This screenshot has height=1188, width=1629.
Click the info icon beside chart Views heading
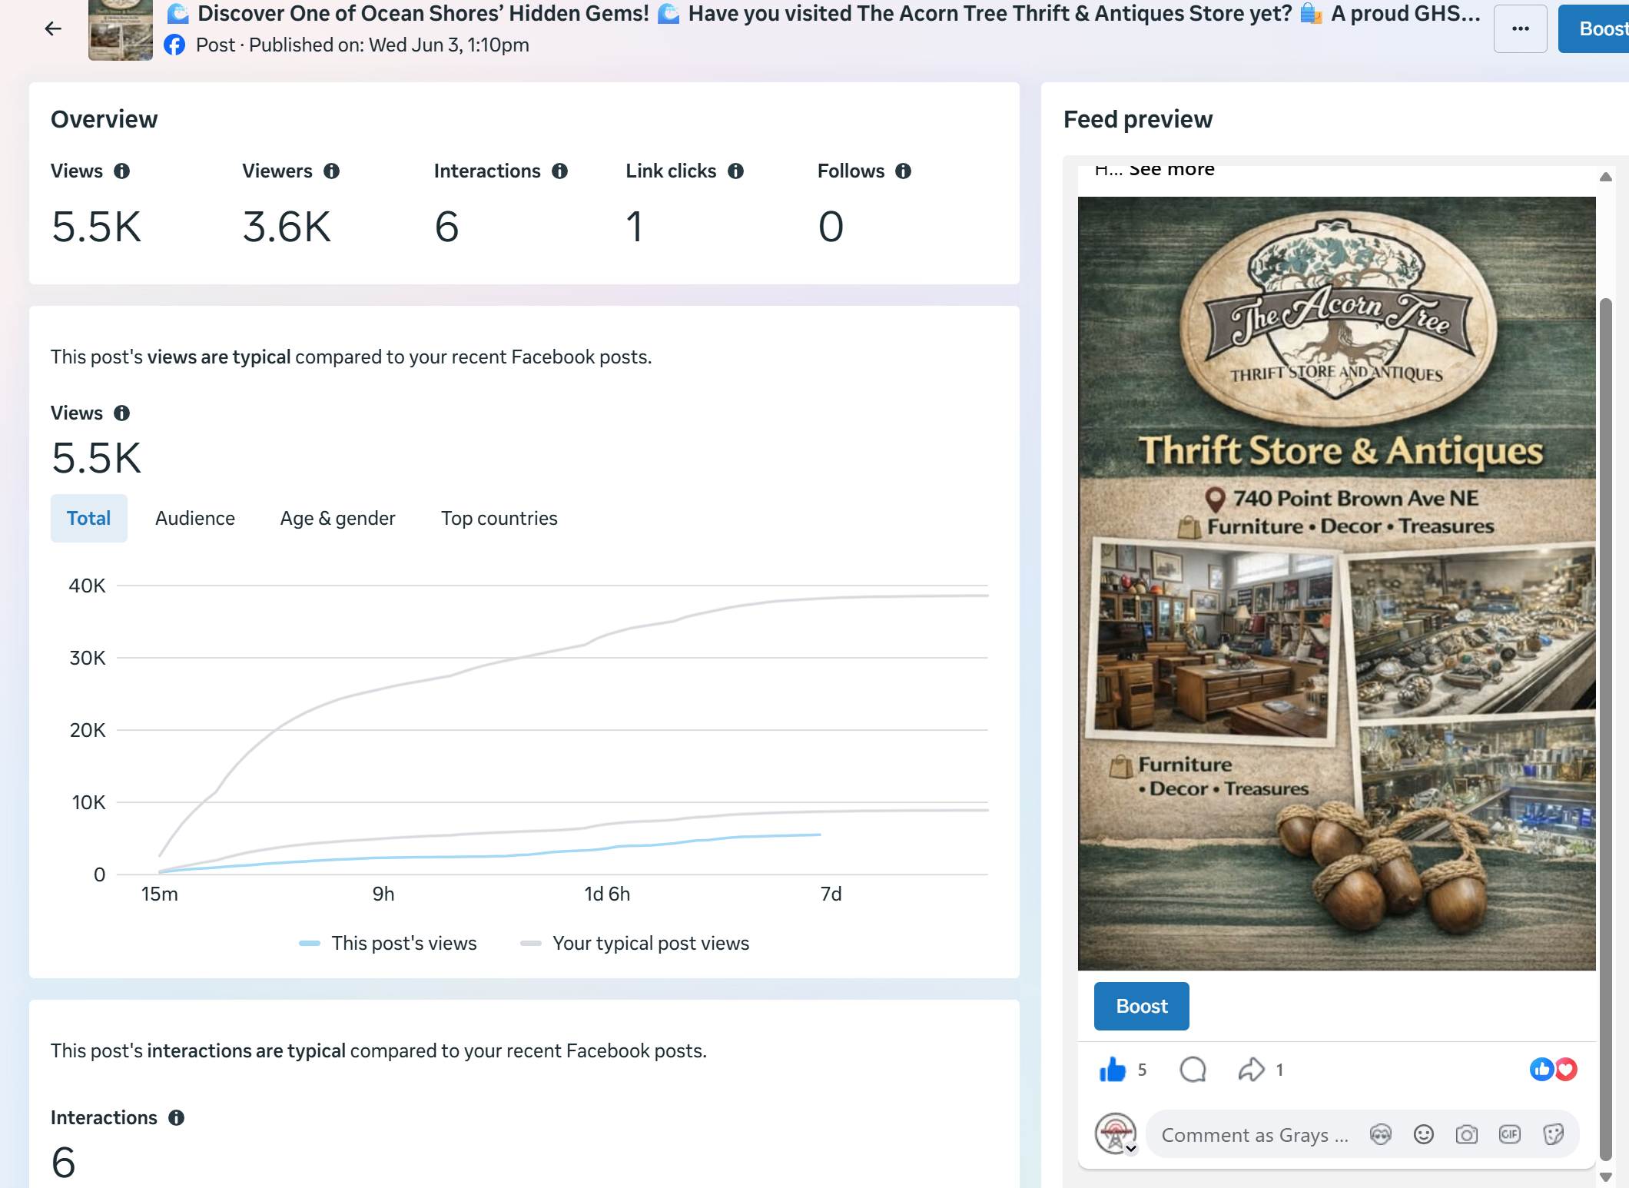[x=122, y=413]
